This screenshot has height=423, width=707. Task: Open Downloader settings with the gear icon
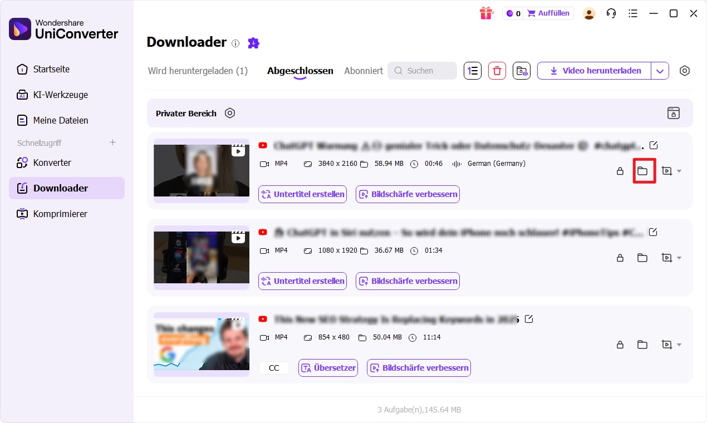click(x=685, y=71)
